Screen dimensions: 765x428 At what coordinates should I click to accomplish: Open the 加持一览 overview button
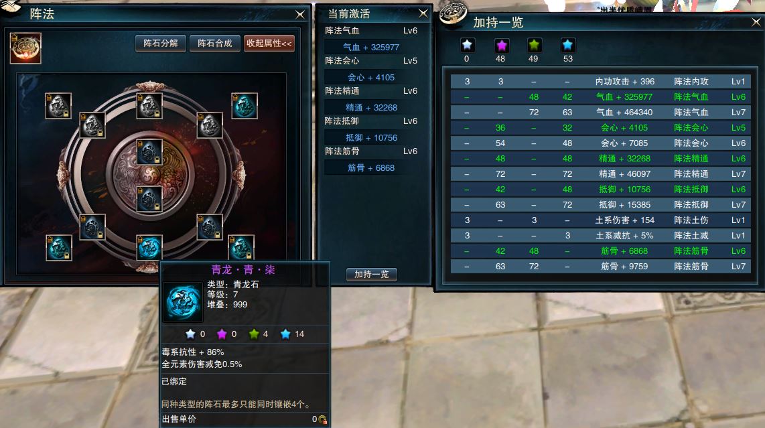[372, 274]
